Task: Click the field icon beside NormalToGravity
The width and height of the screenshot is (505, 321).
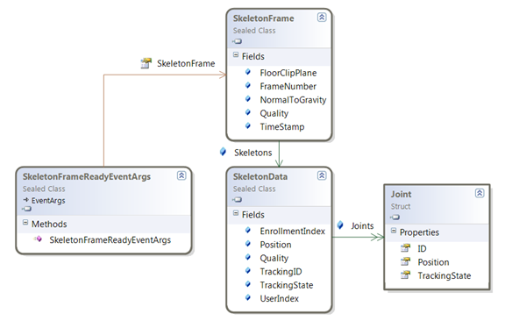Action: [247, 99]
